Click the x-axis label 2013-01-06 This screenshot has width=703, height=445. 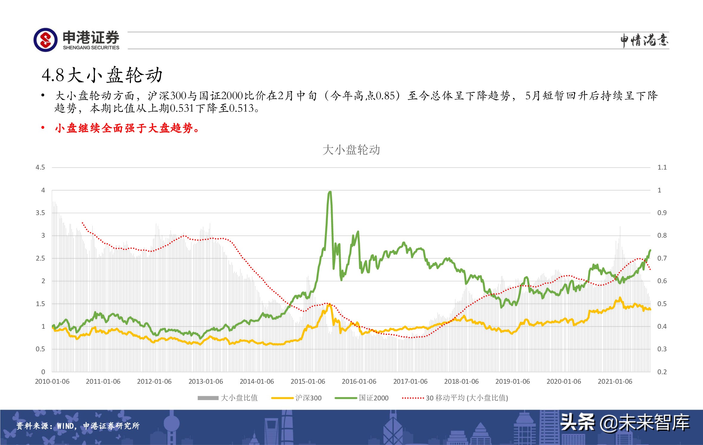click(206, 381)
